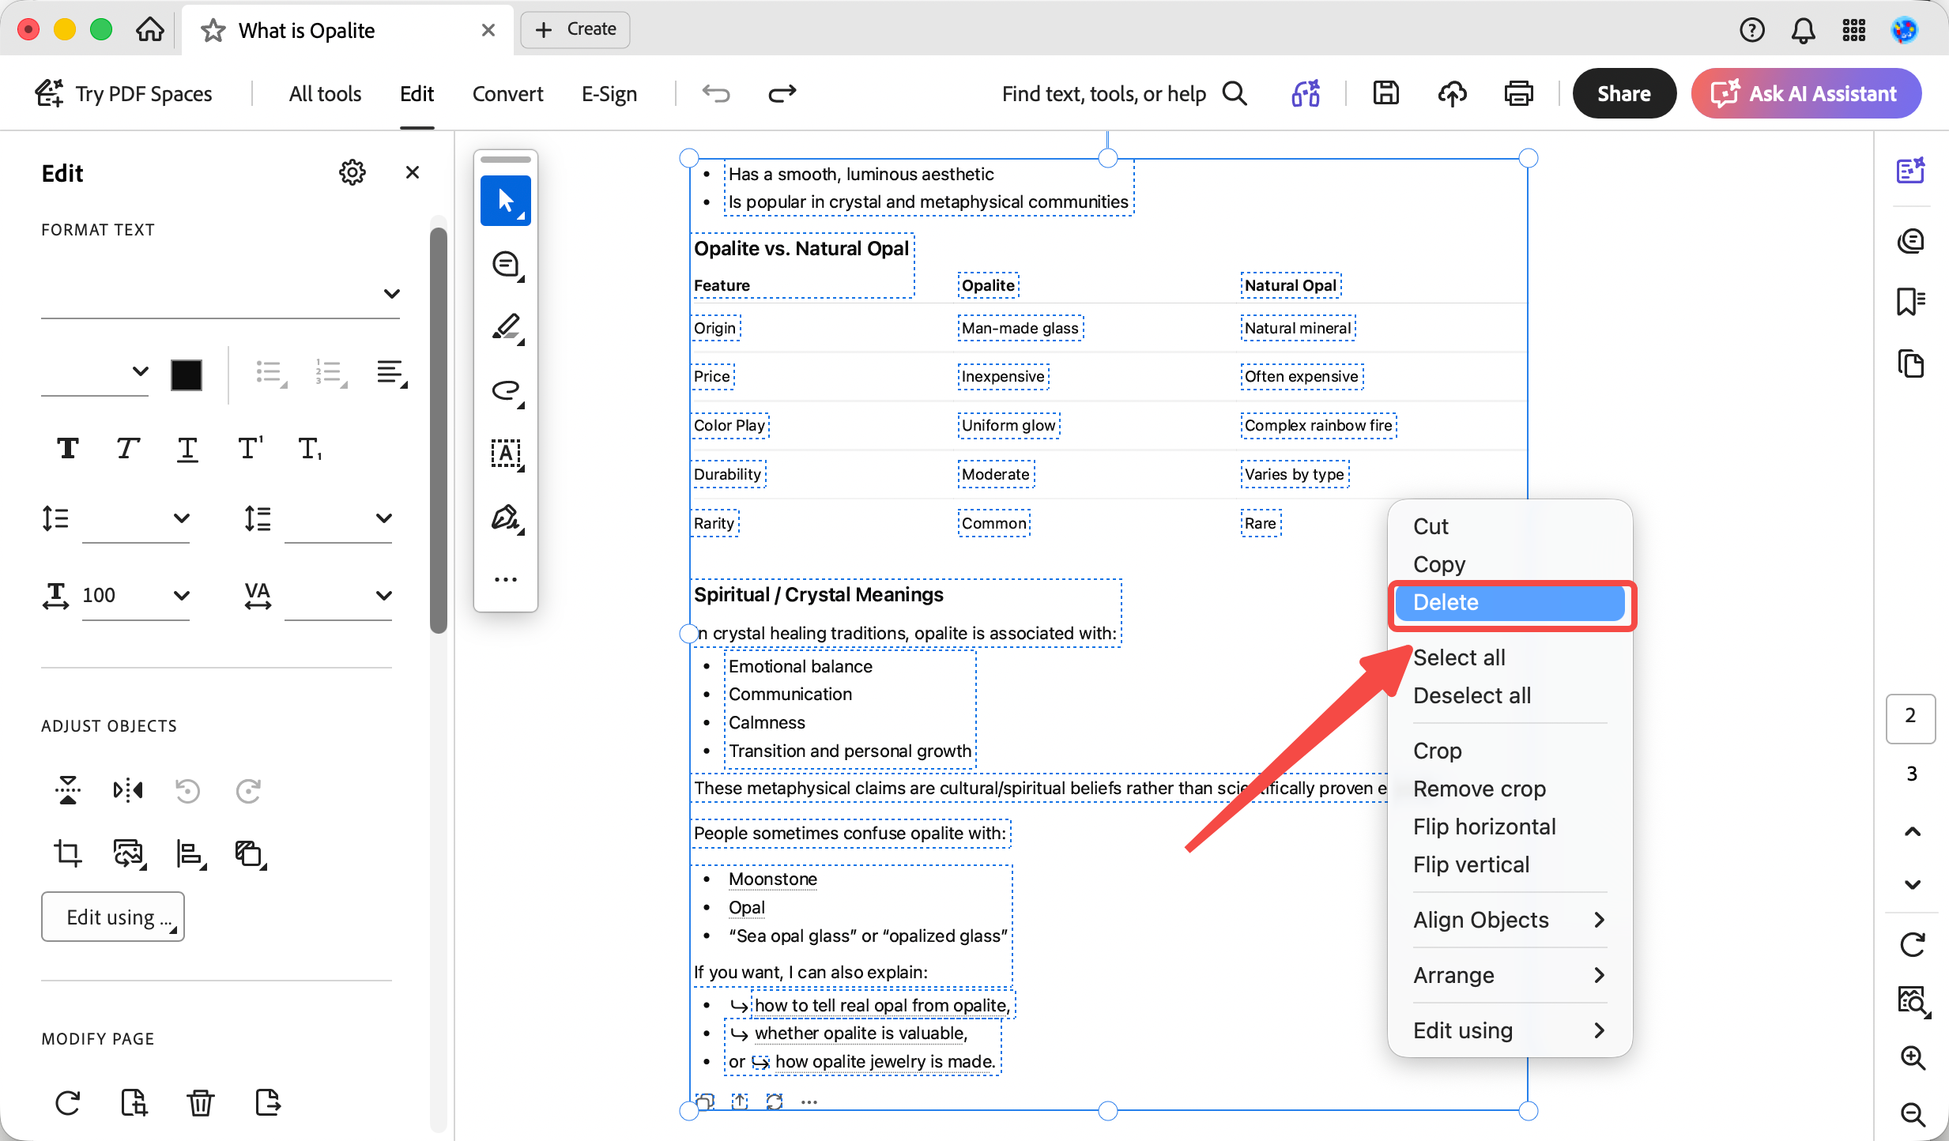Viewport: 1949px width, 1141px height.
Task: Click Ask AI Assistant button
Action: 1806,93
